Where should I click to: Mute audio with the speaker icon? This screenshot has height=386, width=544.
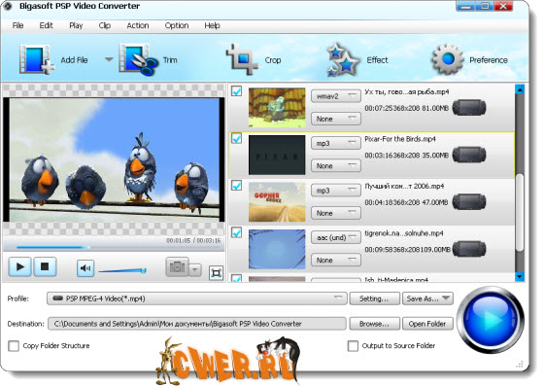(85, 267)
